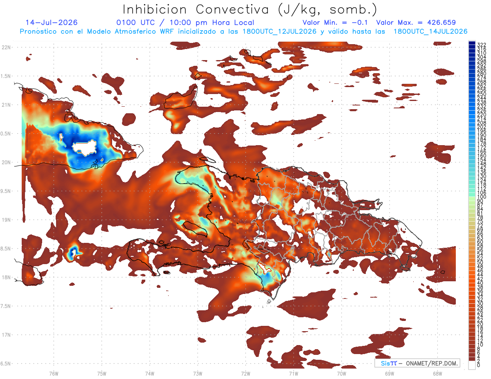This screenshot has width=491, height=379.
Task: Click the 'Valor Min. = -0.1' text
Action: [336, 22]
